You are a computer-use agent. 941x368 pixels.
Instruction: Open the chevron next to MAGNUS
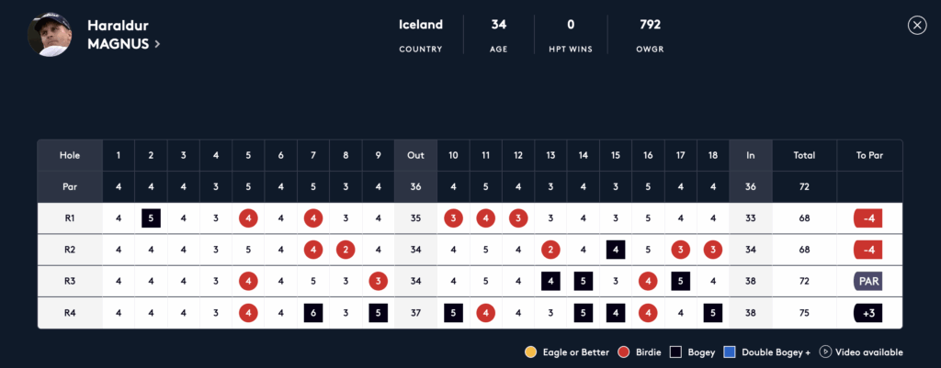(x=157, y=43)
